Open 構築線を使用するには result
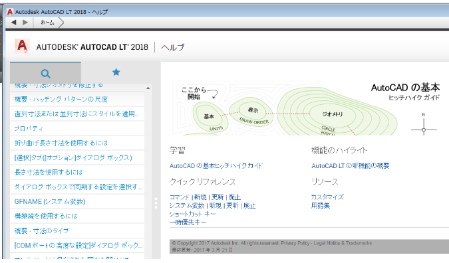The width and height of the screenshot is (449, 263). pos(77,216)
